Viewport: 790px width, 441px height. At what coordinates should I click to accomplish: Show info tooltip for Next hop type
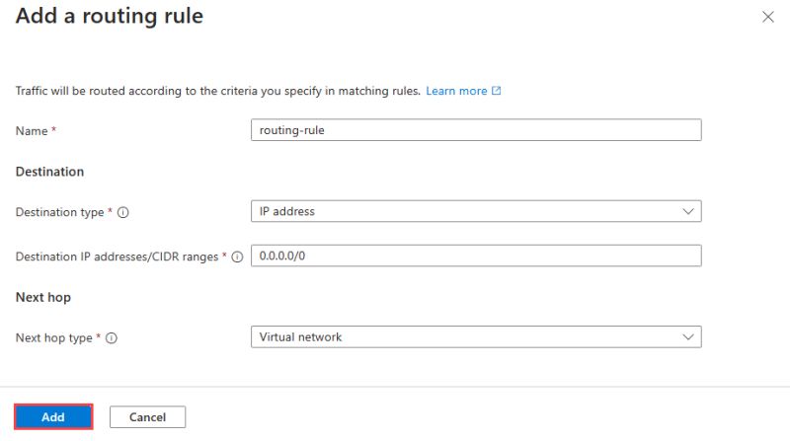(x=112, y=338)
